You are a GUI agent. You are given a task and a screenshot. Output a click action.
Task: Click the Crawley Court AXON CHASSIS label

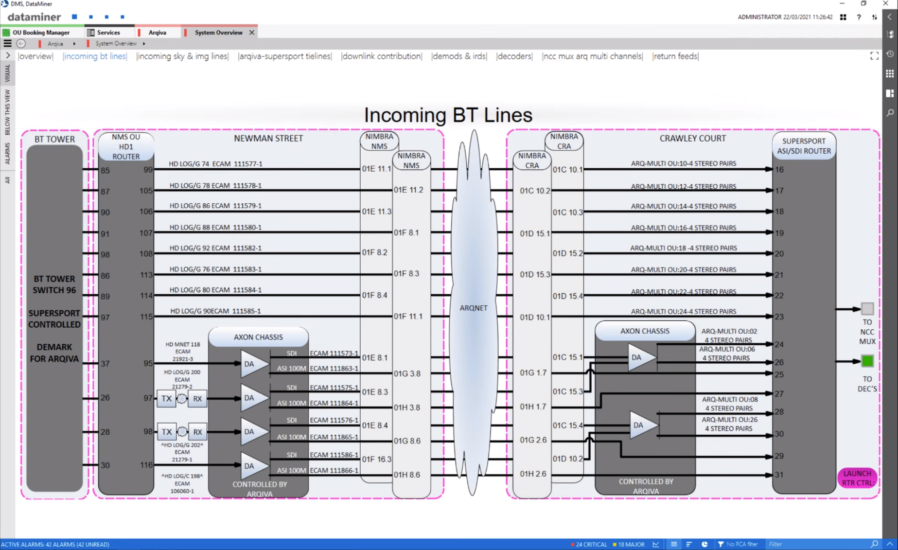click(x=645, y=331)
